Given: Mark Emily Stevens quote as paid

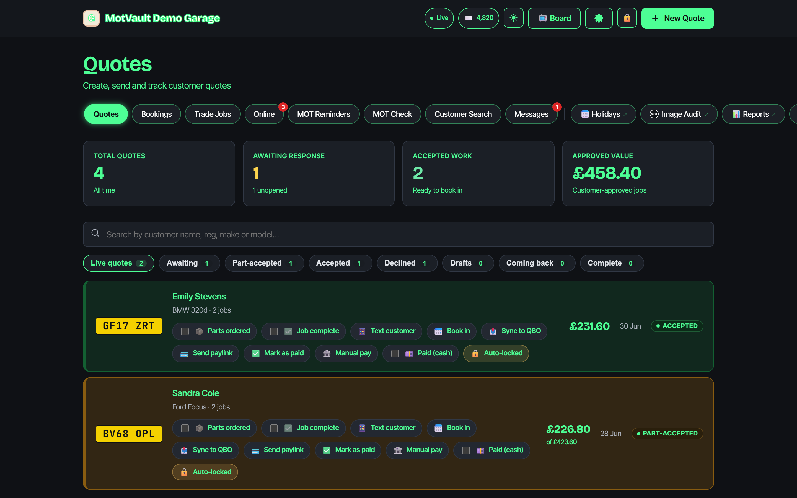Looking at the screenshot, I should 277,353.
